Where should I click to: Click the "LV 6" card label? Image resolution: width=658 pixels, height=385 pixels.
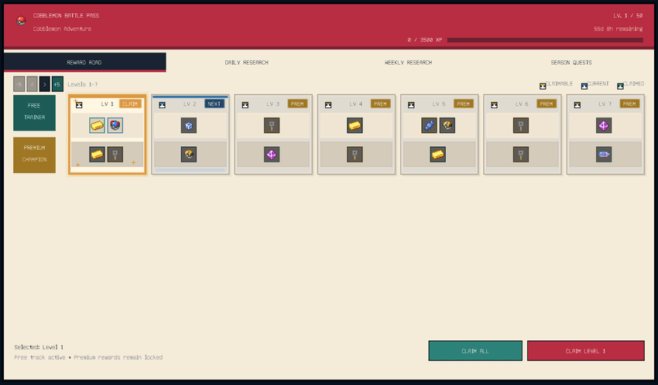[x=522, y=104]
